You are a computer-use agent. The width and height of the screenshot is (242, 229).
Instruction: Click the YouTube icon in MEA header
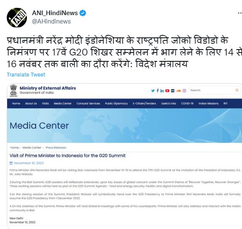(168, 91)
